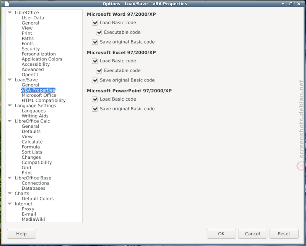The width and height of the screenshot is (306, 246).
Task: Collapse the LibreOffice tree node
Action: click(x=10, y=13)
